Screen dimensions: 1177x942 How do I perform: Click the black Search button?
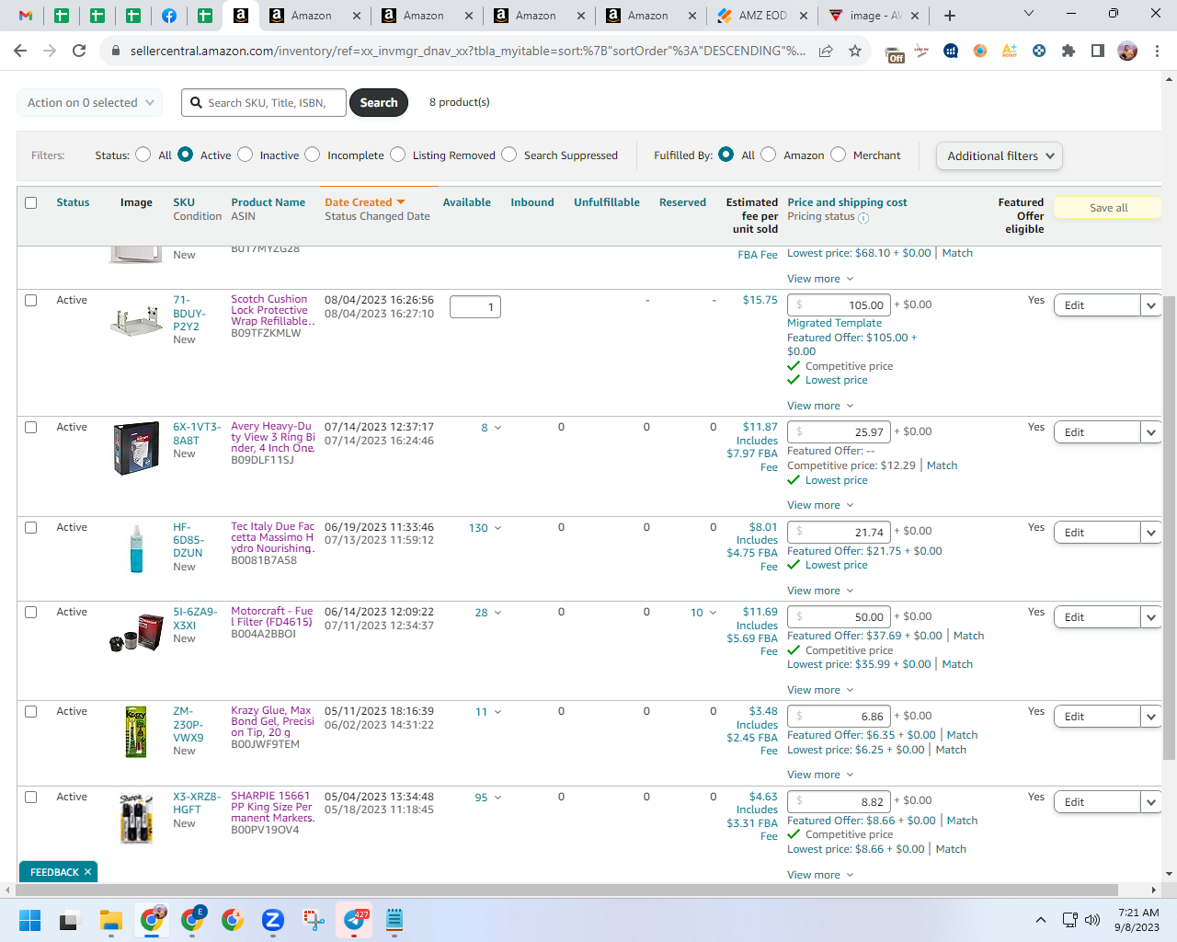click(379, 103)
